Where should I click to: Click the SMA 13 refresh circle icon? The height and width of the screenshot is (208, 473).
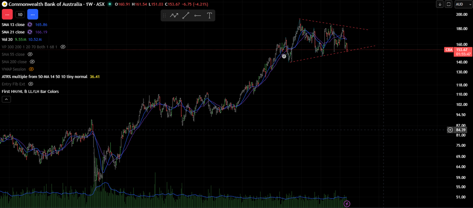click(x=29, y=24)
